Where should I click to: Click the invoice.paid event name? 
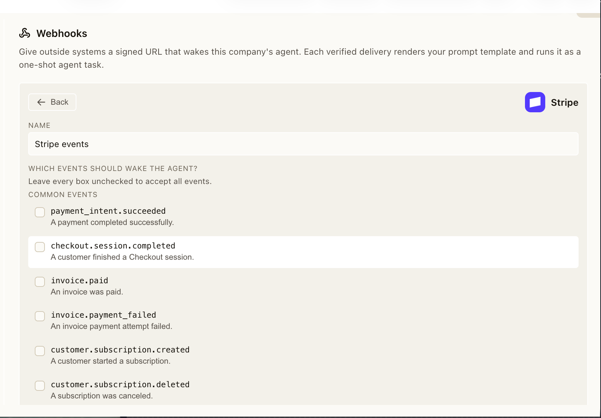tap(79, 280)
